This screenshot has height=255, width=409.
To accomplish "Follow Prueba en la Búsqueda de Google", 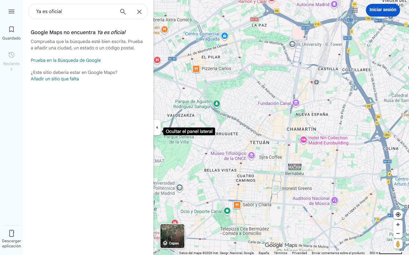I will [x=66, y=60].
